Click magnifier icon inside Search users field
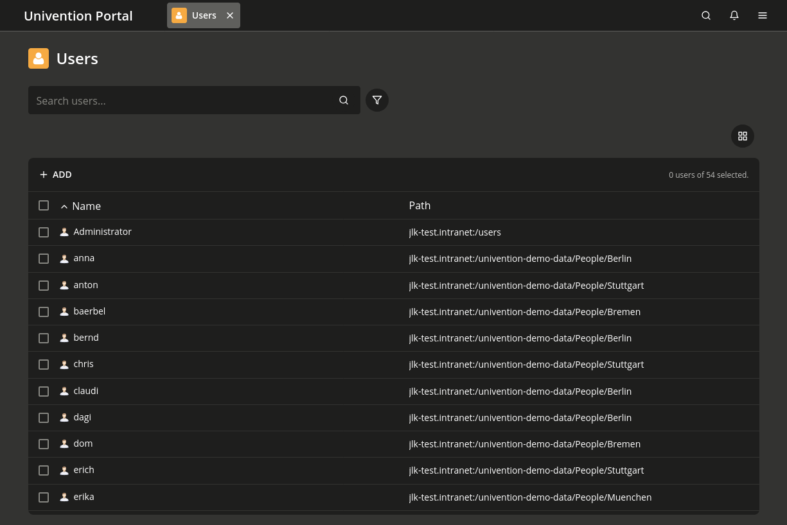Image resolution: width=787 pixels, height=525 pixels. [344, 100]
